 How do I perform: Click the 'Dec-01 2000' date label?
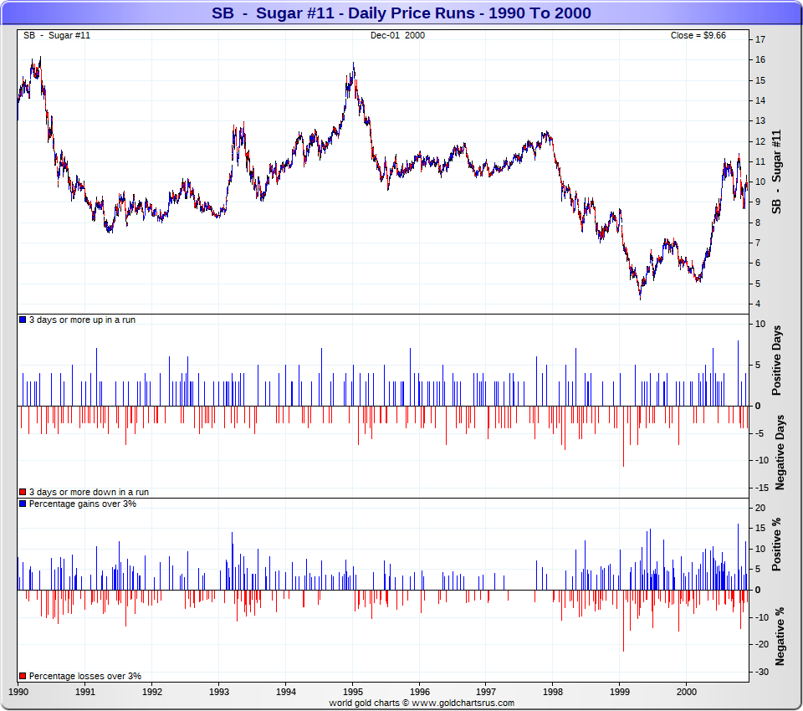[397, 35]
